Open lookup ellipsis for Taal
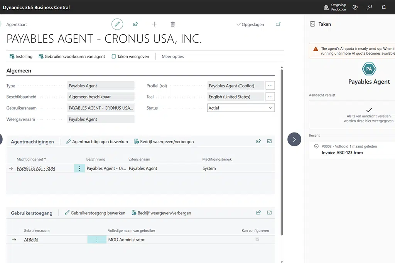Image resolution: width=395 pixels, height=263 pixels. pyautogui.click(x=270, y=97)
